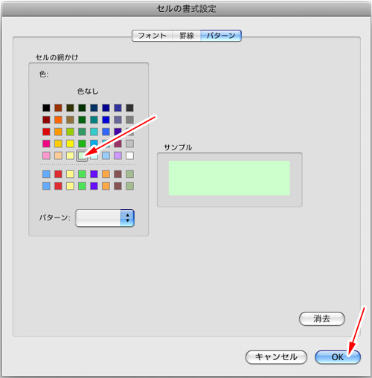This screenshot has width=372, height=378.
Task: Select the magenta color swatch
Action: [x=46, y=144]
